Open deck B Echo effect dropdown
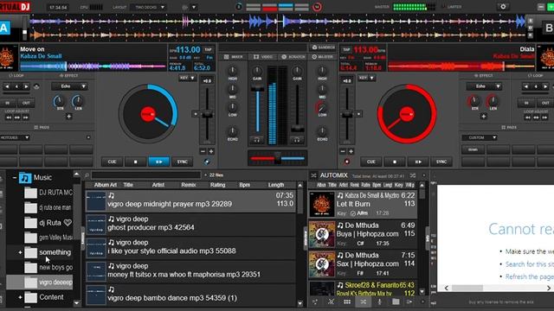The width and height of the screenshot is (554, 311). coord(484,86)
